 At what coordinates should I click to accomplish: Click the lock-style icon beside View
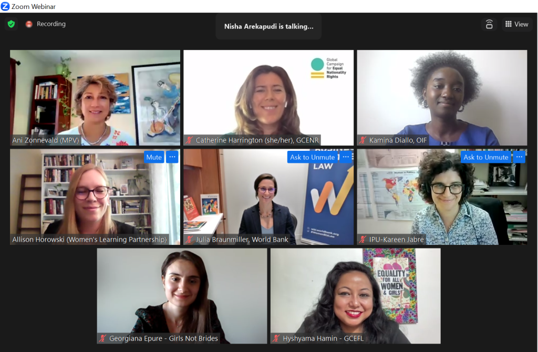489,24
